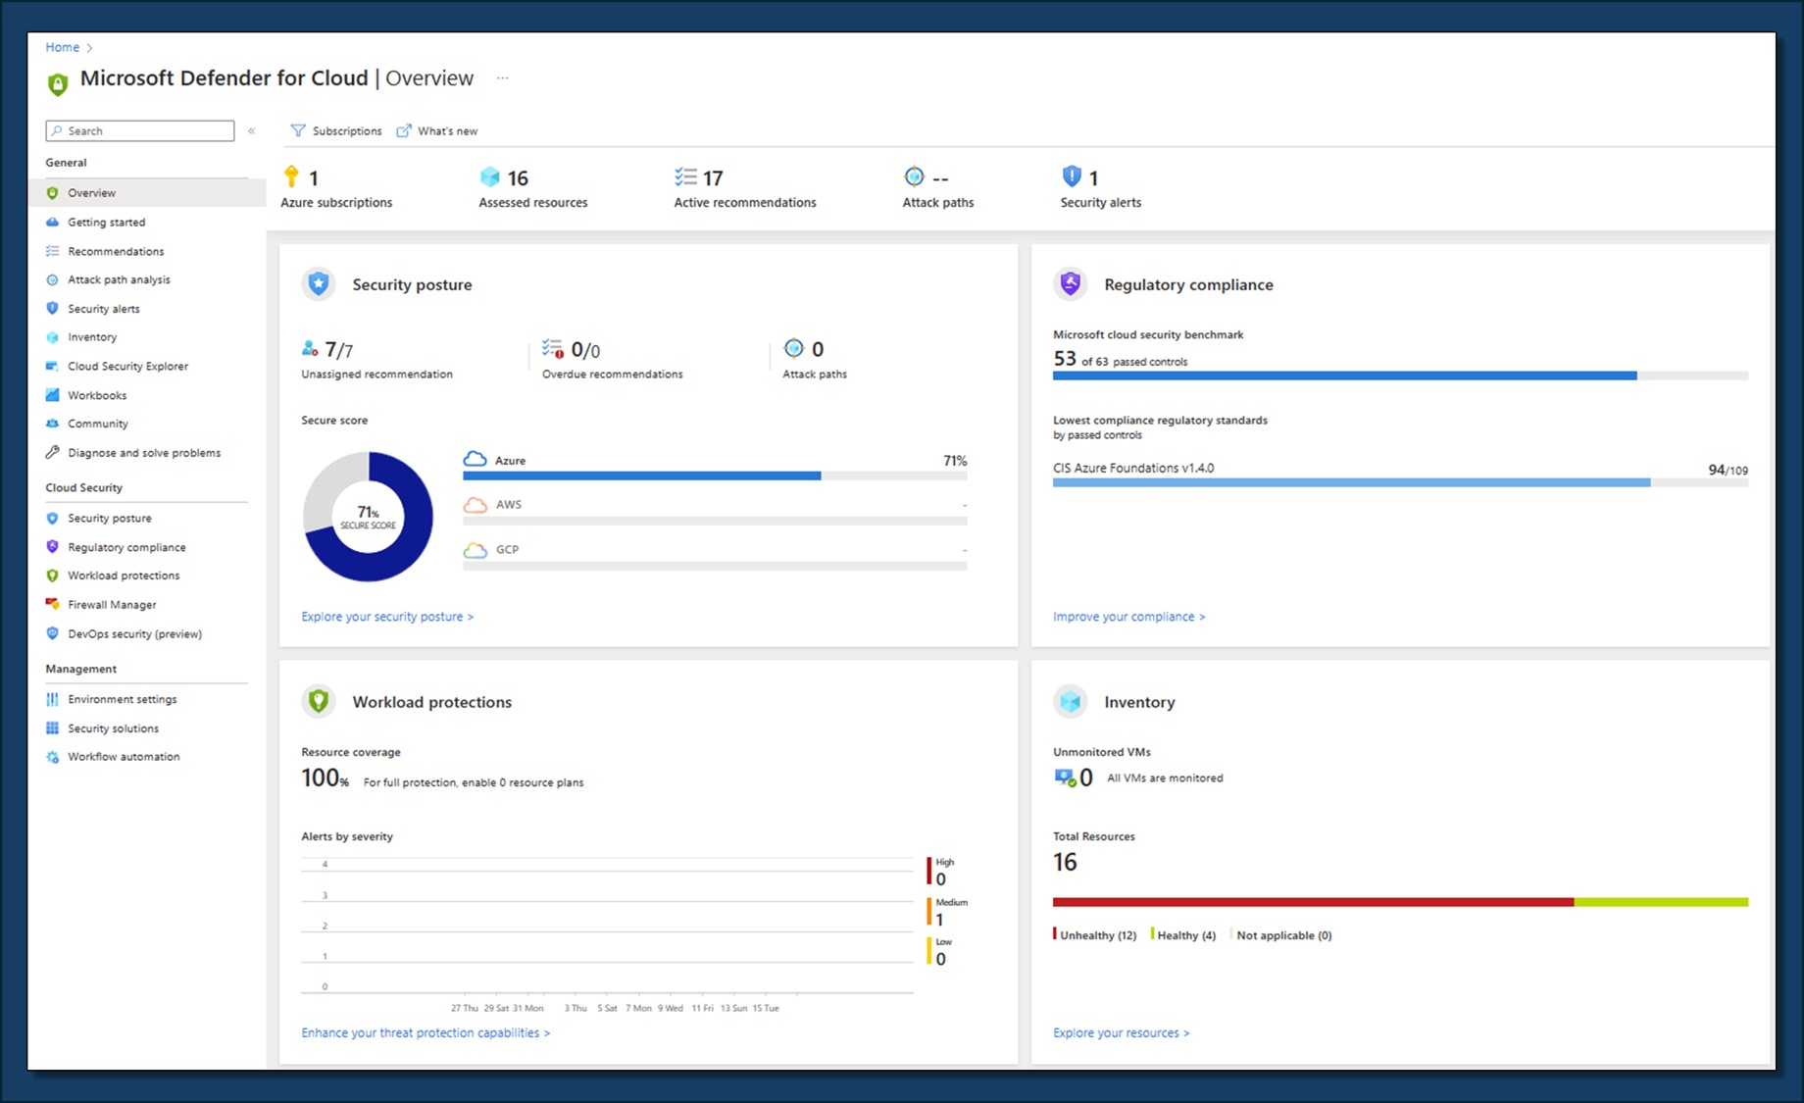The height and width of the screenshot is (1103, 1804).
Task: Click the Attack paths summary counter
Action: click(x=938, y=187)
